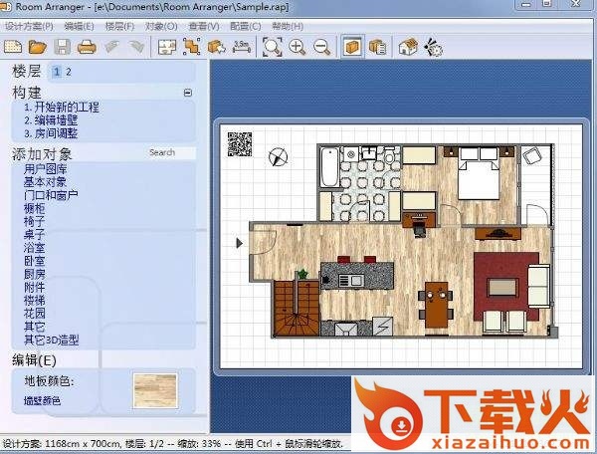Expand the 门口和窗户 object category

(x=49, y=196)
